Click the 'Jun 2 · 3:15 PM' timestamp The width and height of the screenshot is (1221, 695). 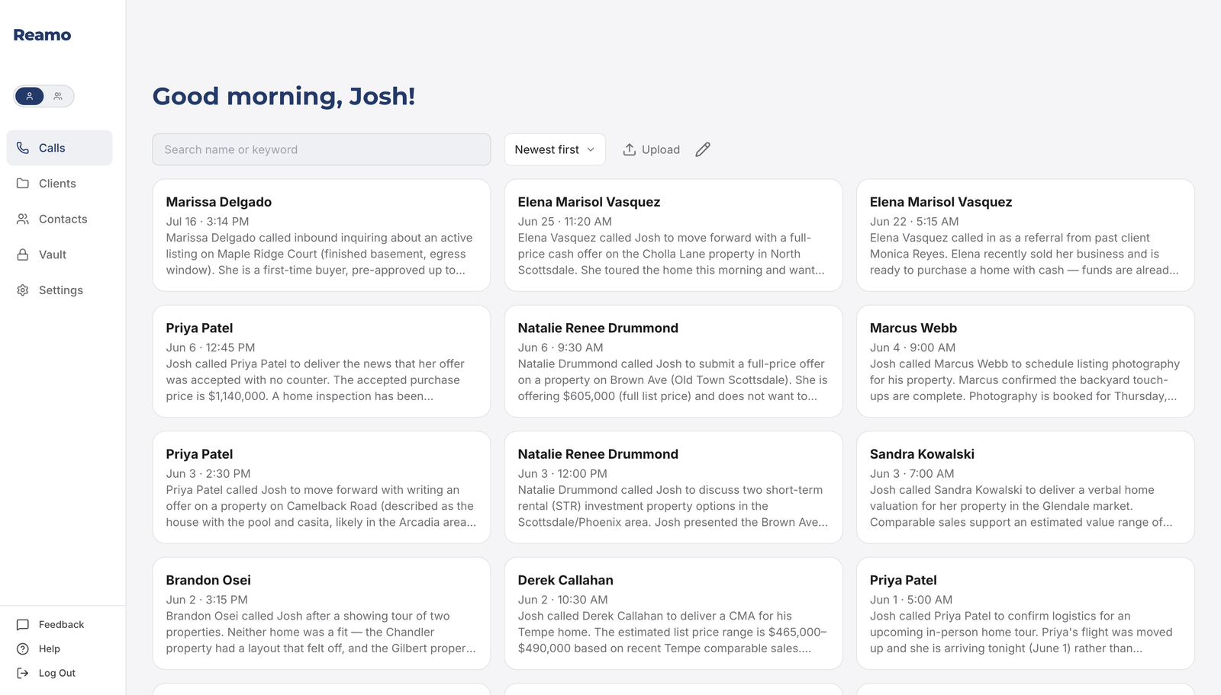point(207,600)
